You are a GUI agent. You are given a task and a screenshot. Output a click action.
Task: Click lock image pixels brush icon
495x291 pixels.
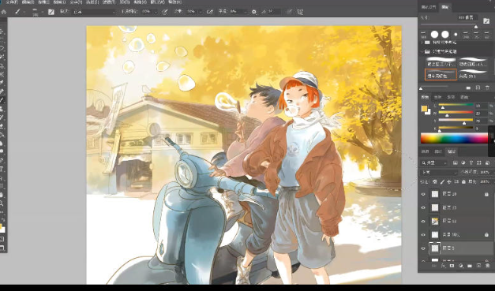[442, 182]
